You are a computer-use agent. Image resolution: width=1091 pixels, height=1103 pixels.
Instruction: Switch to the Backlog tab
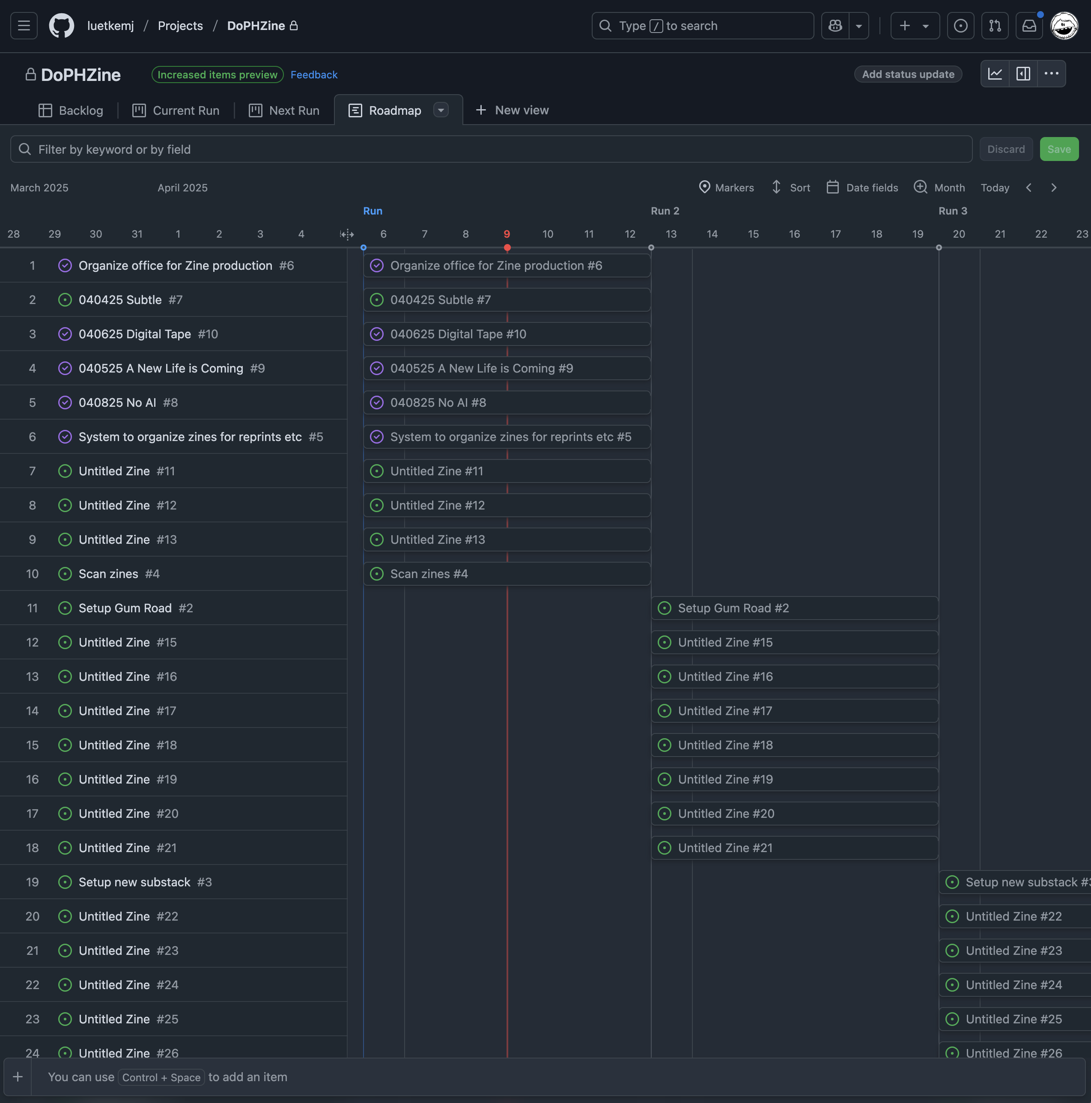point(71,110)
